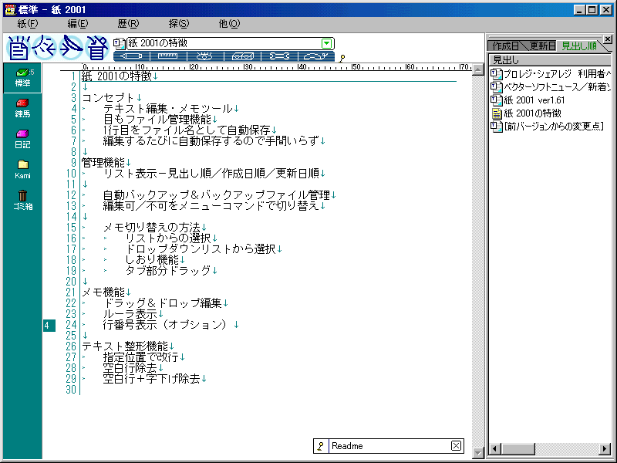Click icon of 紙 2001 ver1.61 entry
Viewport: 617px width, 463px height.
coord(496,100)
